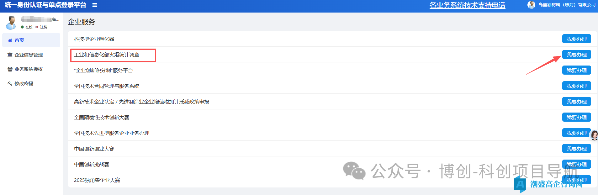
Task: Click 我要办理 for 全国技术合同管理与服务系统
Action: click(576, 86)
